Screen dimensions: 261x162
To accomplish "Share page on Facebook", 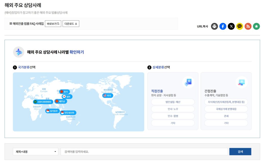I will coord(223,26).
